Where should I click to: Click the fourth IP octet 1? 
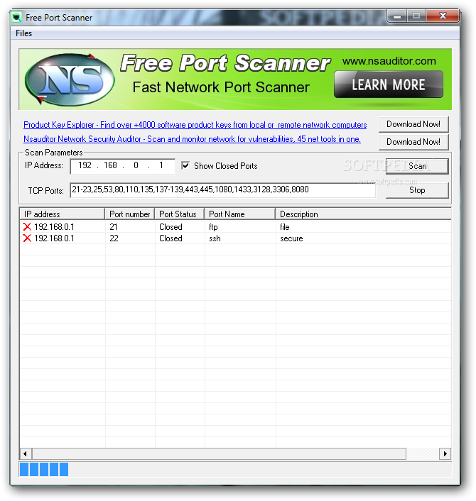(161, 165)
